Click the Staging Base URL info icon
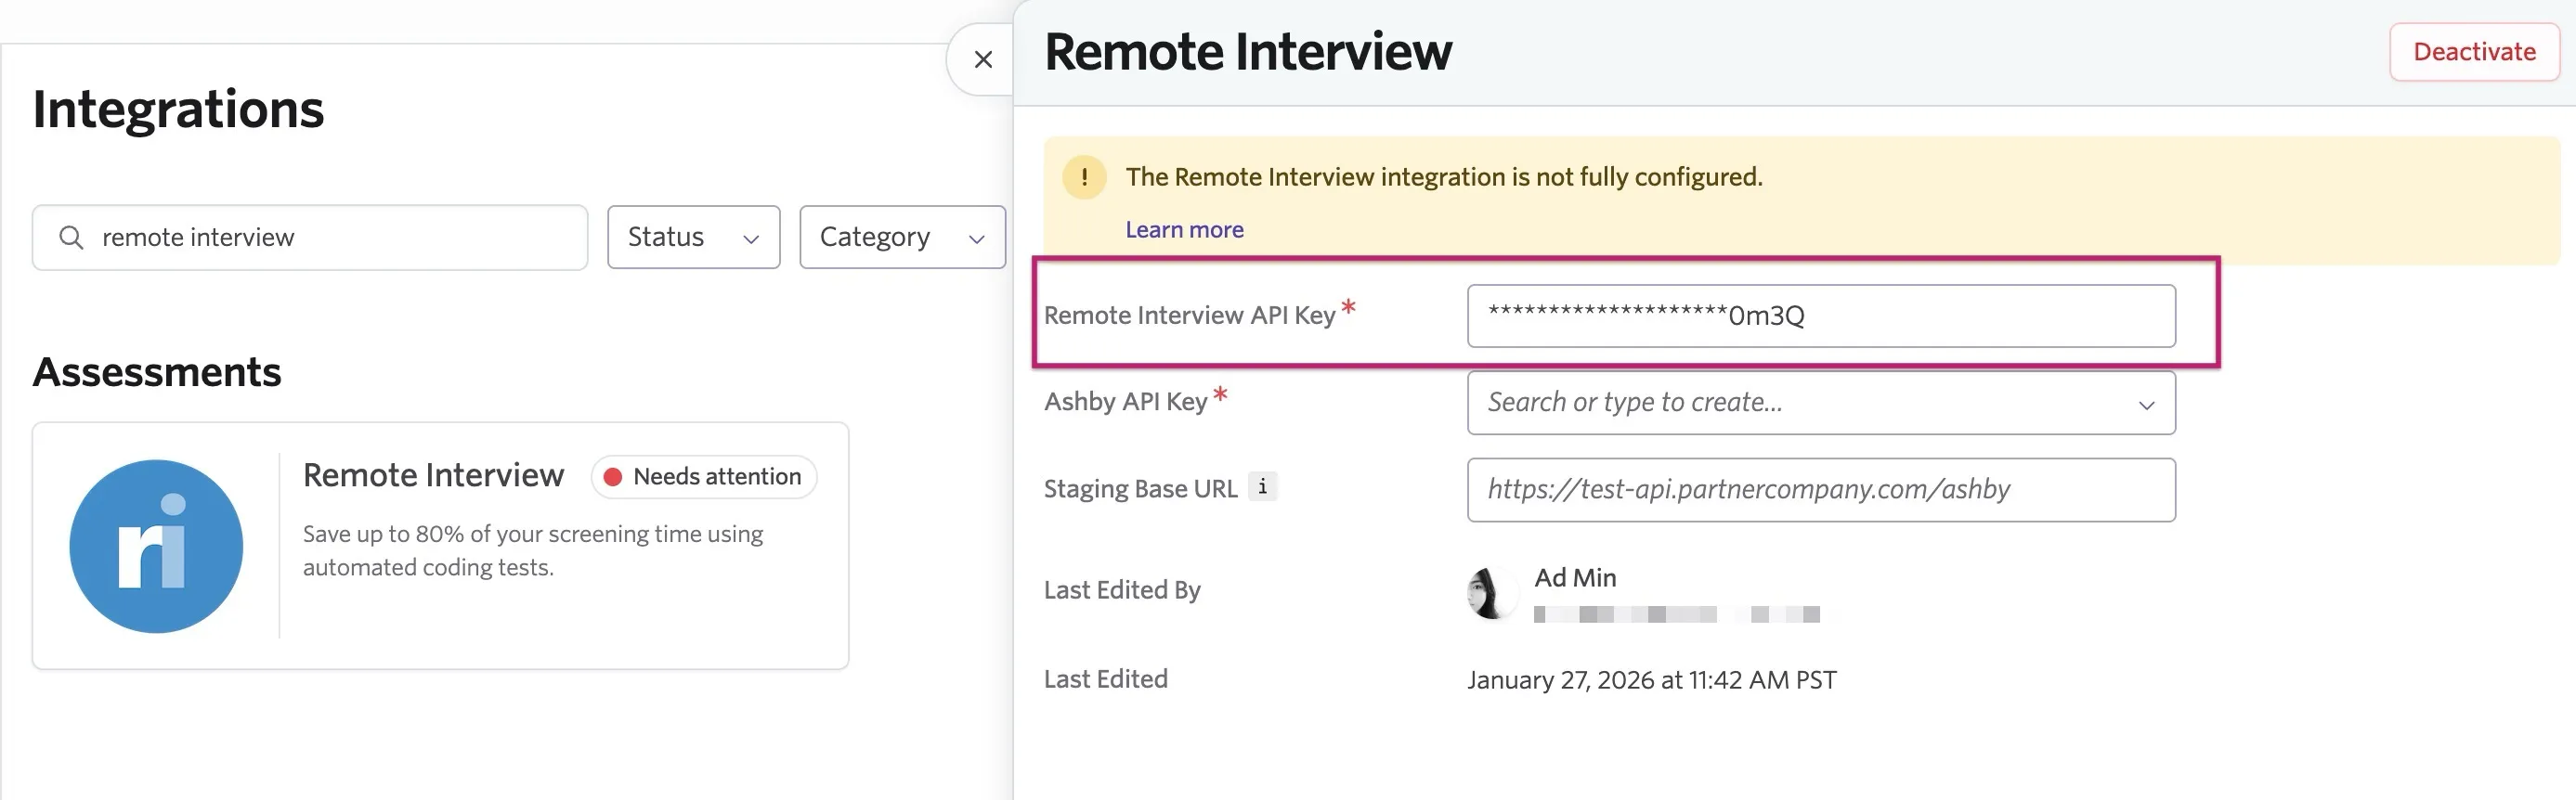The image size is (2576, 800). [x=1263, y=487]
